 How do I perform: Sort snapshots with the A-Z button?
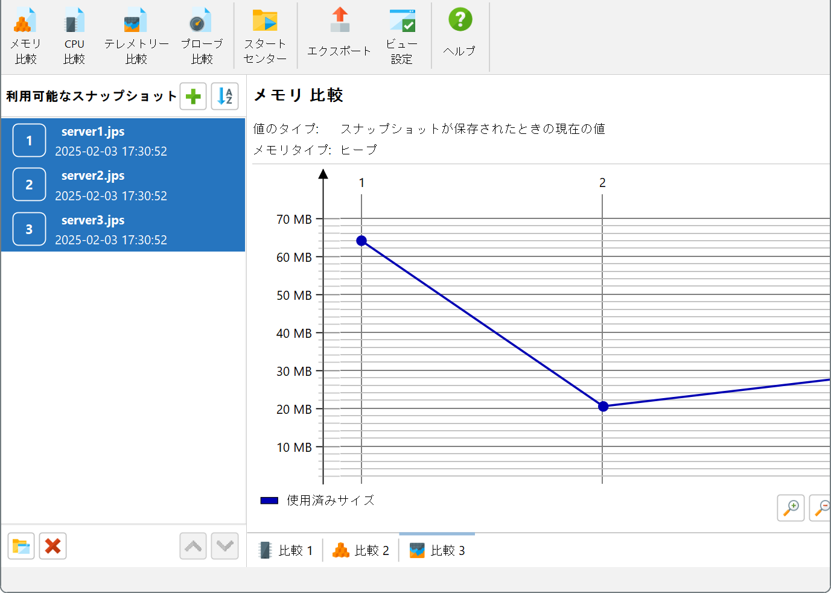click(225, 97)
